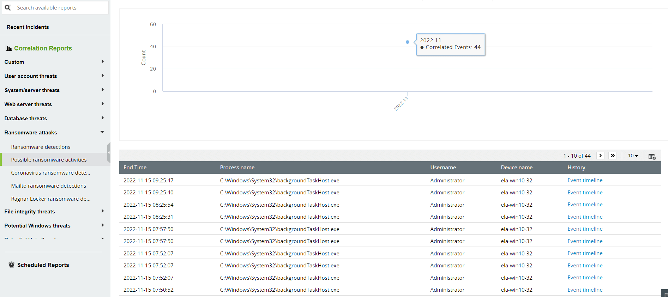Viewport: 668px width, 297px height.
Task: Collapse the left sidebar panel handle
Action: [109, 153]
